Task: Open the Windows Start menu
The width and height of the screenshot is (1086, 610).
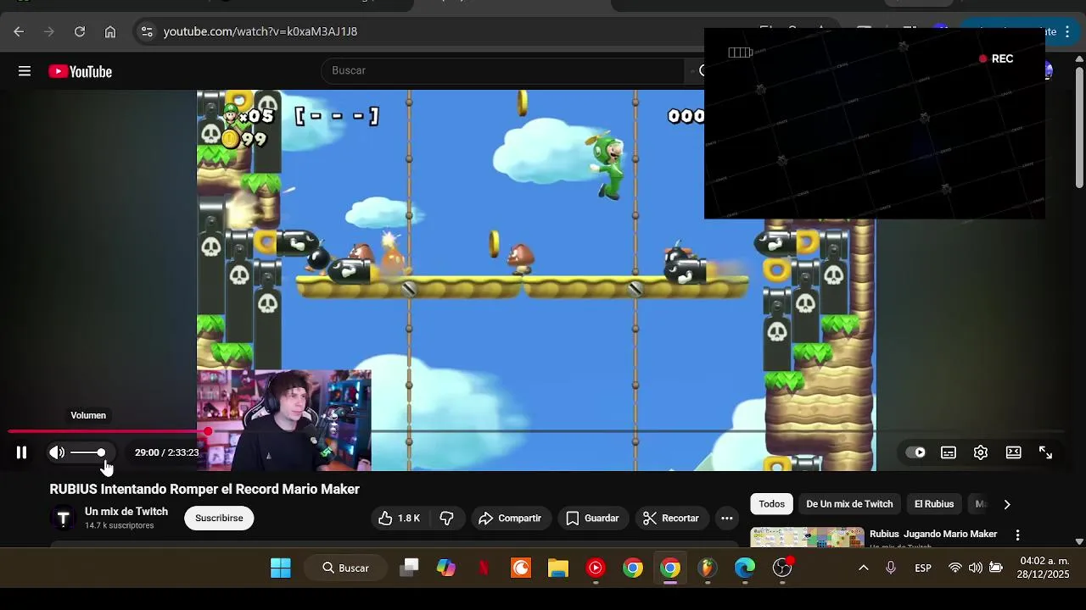Action: point(281,568)
